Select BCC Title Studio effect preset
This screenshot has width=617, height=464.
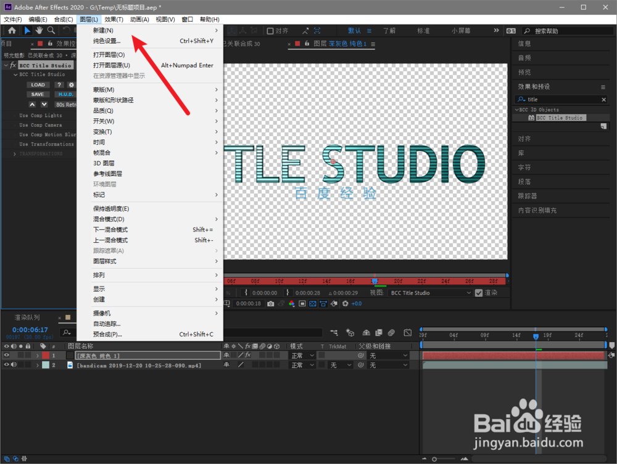pyautogui.click(x=561, y=118)
